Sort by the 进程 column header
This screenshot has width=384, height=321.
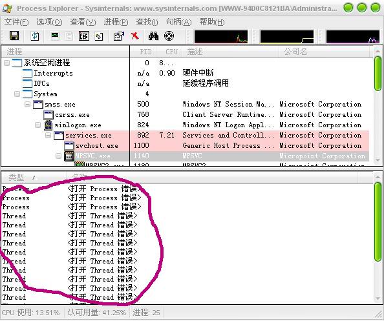click(65, 52)
